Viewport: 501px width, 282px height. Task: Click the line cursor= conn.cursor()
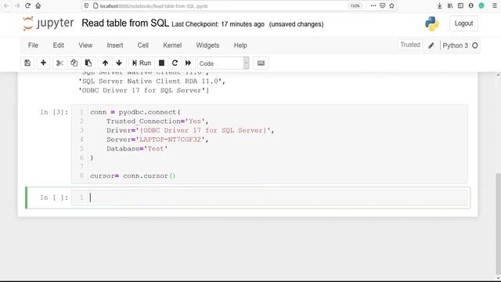[133, 175]
